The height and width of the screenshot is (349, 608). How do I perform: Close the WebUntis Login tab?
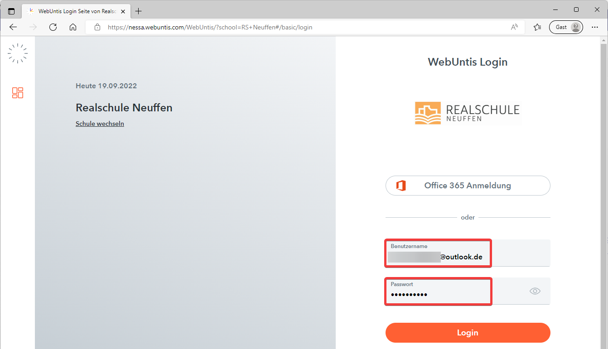click(x=123, y=11)
